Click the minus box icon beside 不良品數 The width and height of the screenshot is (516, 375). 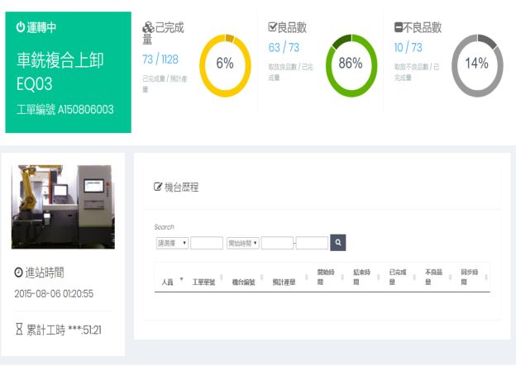point(399,27)
